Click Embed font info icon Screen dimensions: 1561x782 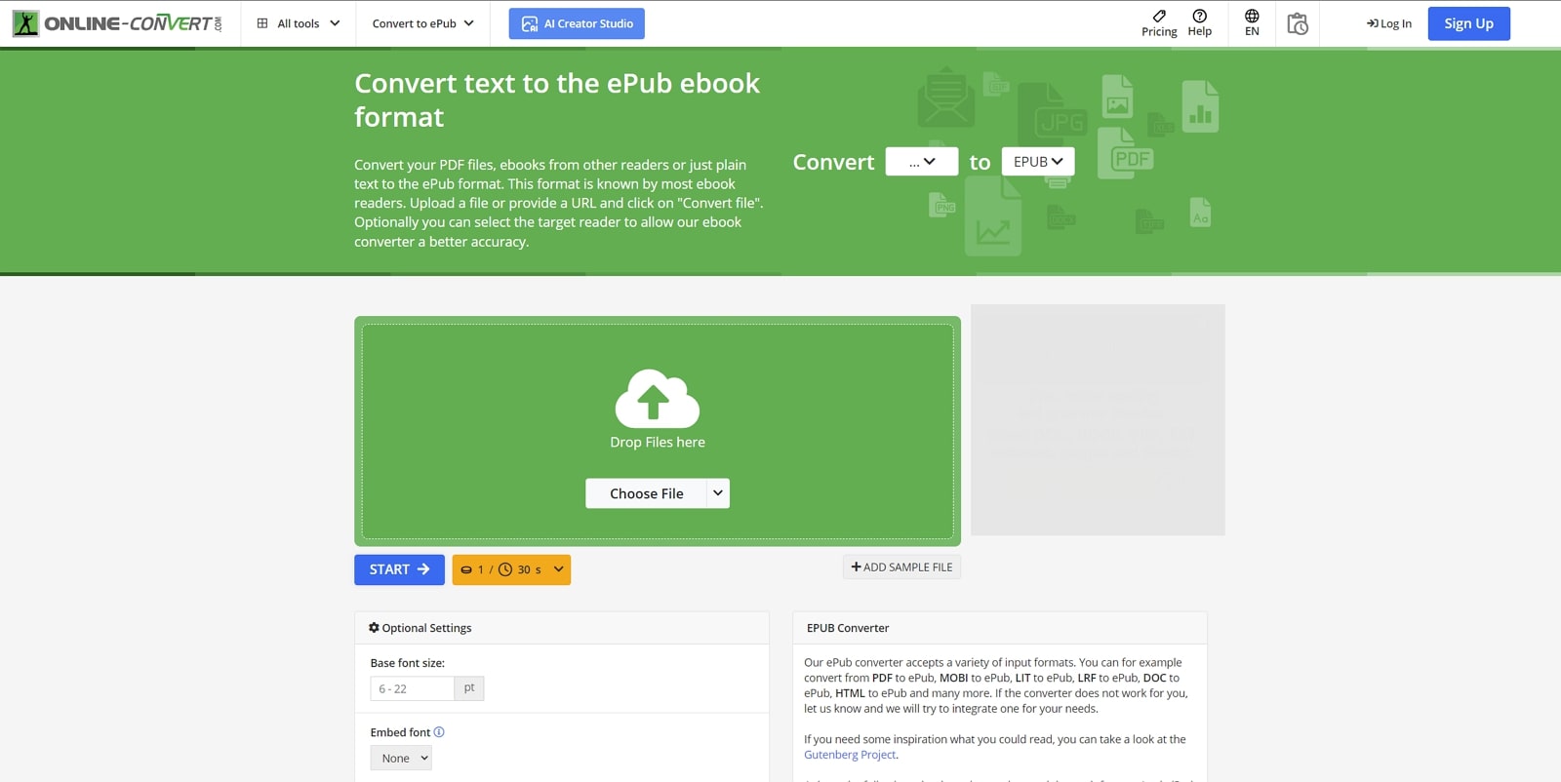[439, 732]
